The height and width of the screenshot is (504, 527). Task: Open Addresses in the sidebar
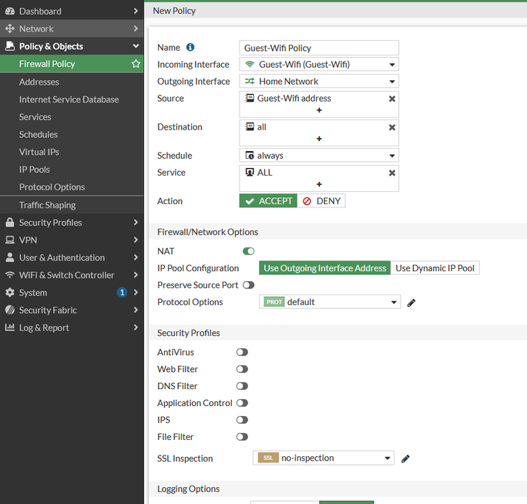point(39,82)
